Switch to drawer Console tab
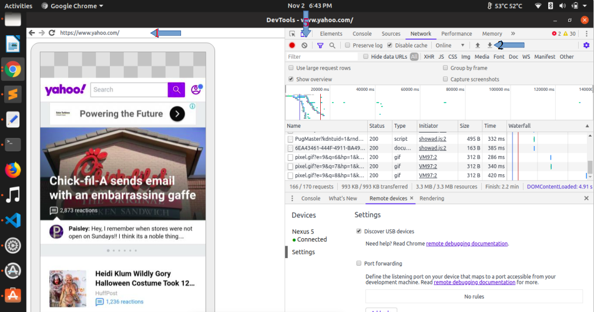Viewport: 594px width, 312px height. click(311, 198)
